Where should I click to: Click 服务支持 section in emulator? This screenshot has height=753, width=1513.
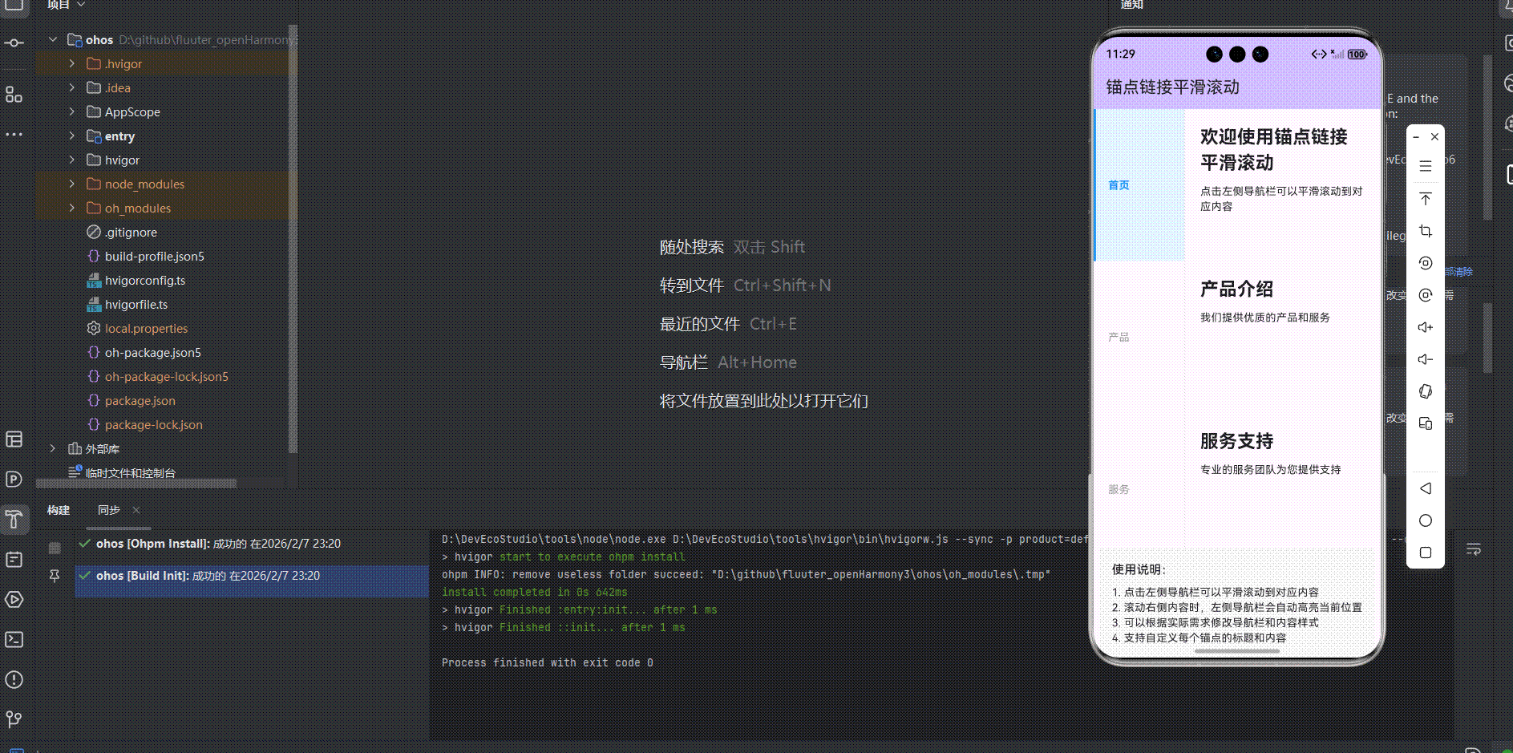coord(1236,441)
